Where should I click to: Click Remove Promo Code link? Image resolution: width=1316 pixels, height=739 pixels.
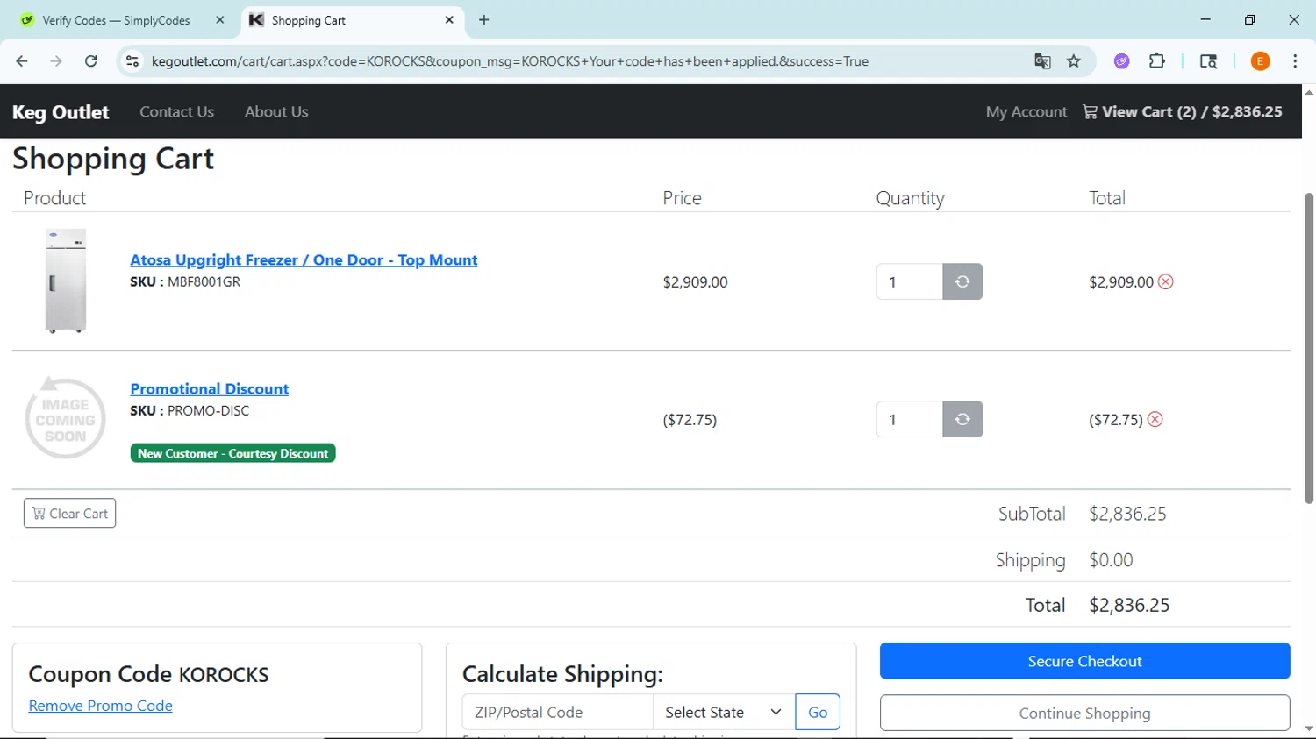(x=100, y=706)
